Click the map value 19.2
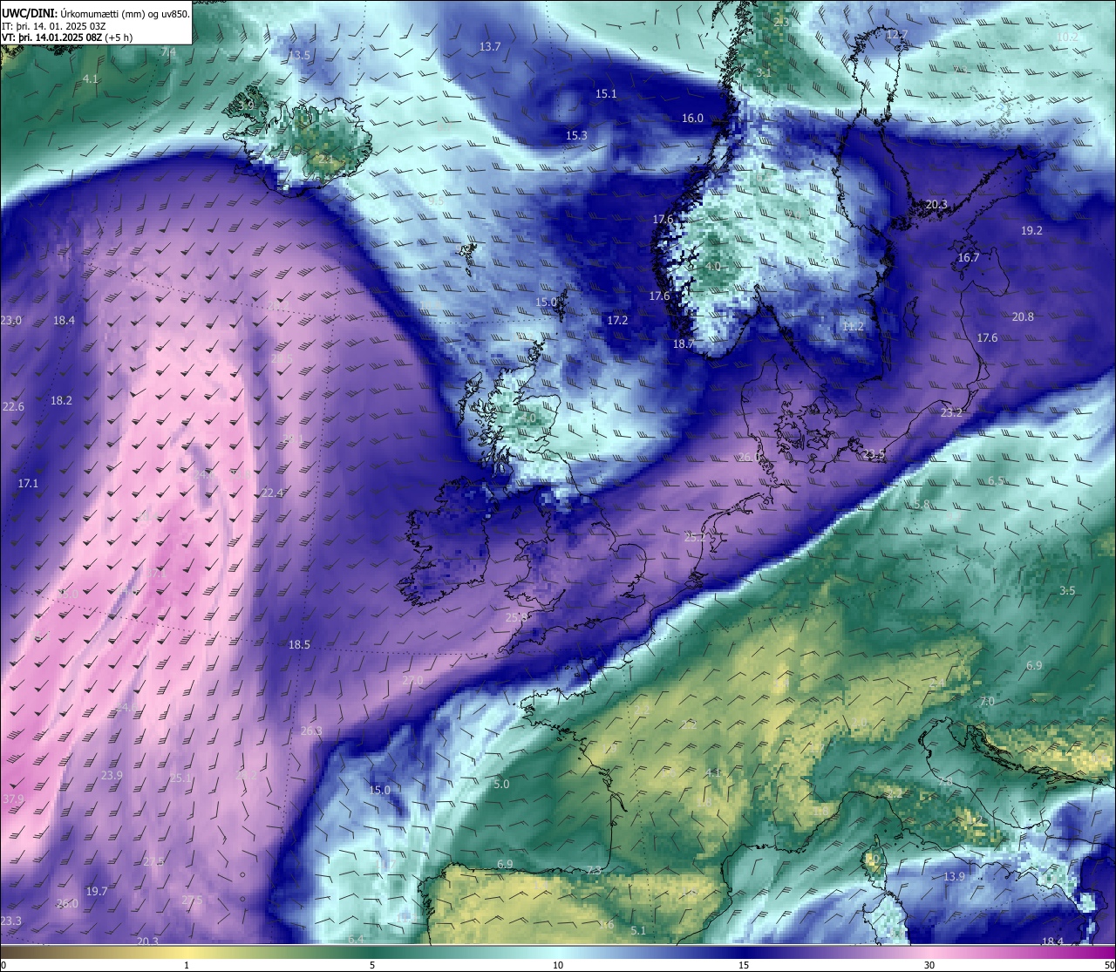The image size is (1116, 972). [1031, 230]
